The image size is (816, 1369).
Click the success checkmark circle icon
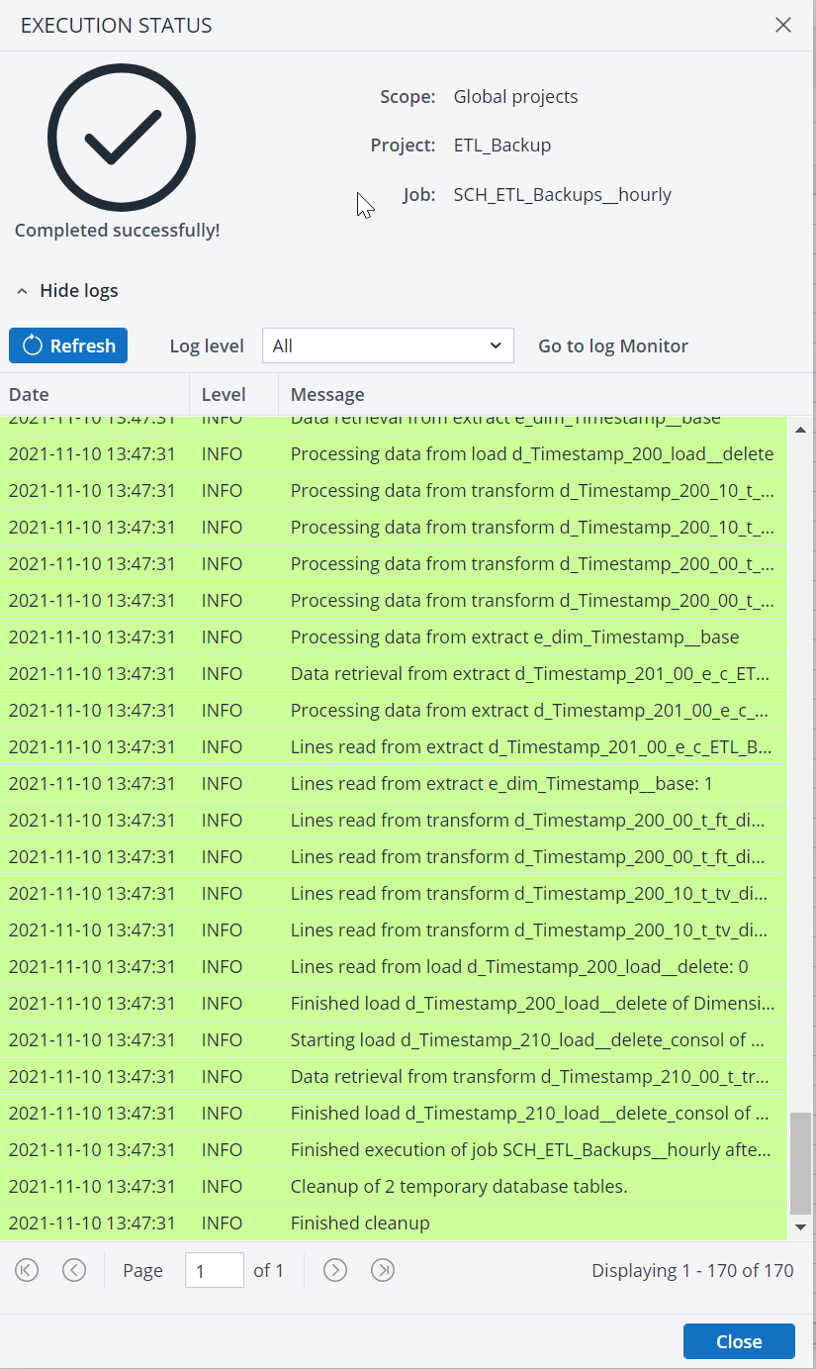click(x=121, y=138)
